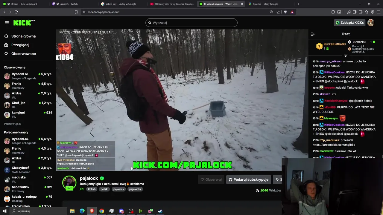Screen dimensions: 383x215
Task: Click the IRL category link
Action: pos(82,189)
